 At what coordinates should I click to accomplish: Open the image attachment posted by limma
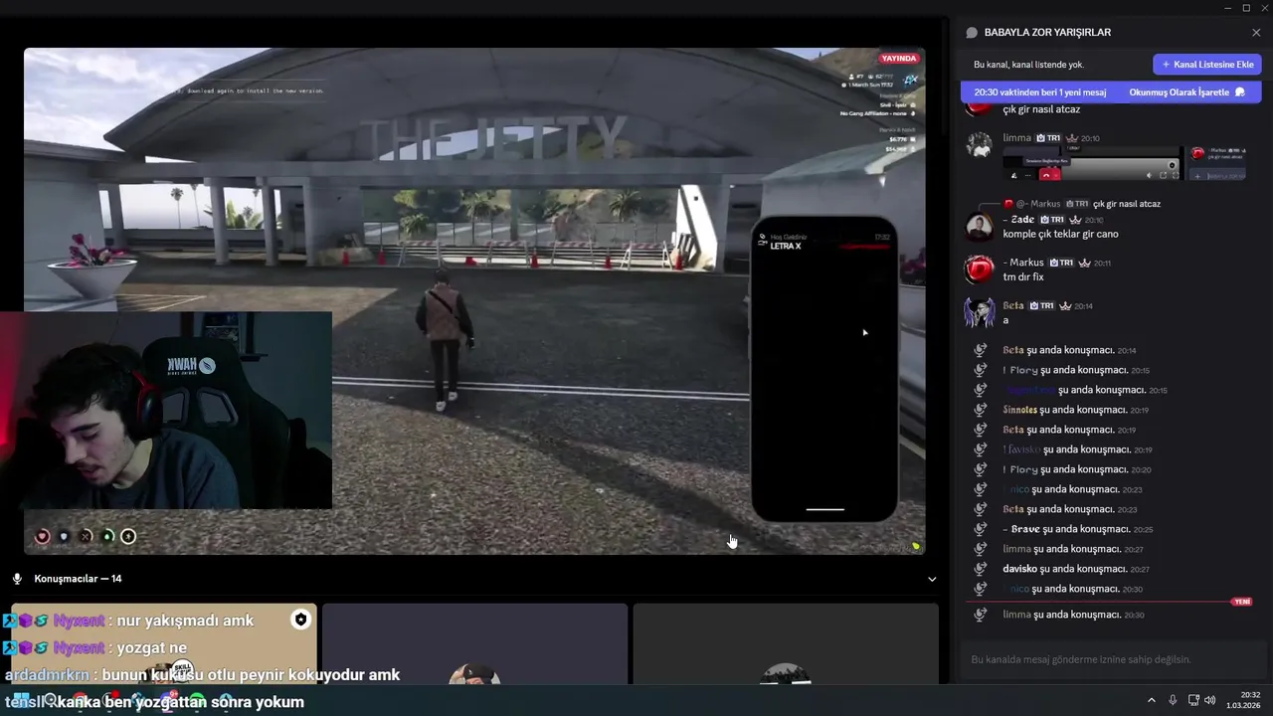1124,163
